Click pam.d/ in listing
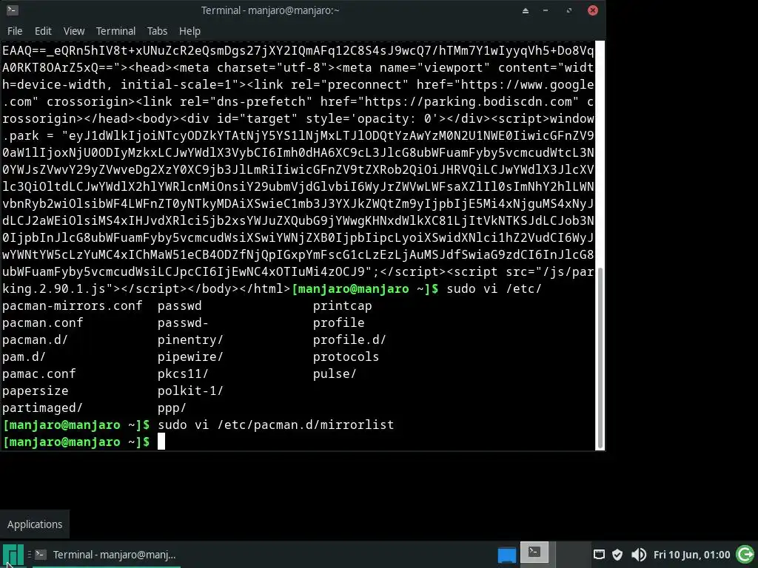Viewport: 758px width, 568px height. (24, 357)
